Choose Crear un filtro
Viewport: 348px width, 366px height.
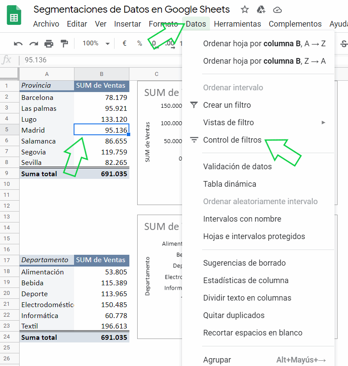(x=258, y=105)
